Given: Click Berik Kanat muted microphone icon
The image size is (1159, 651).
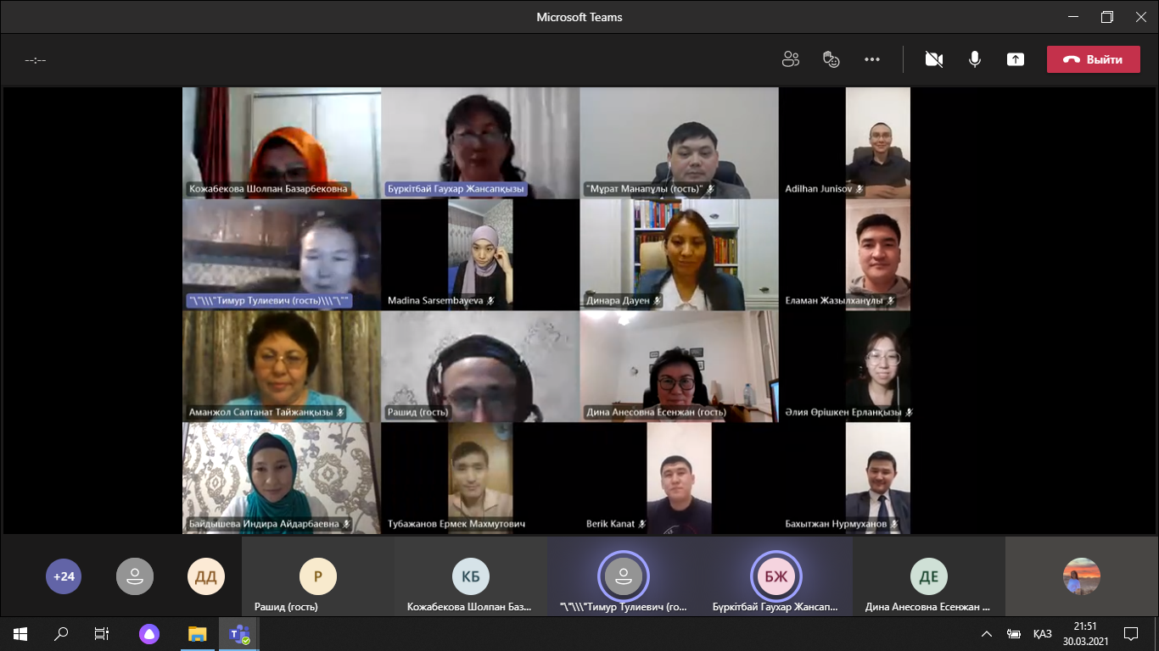Looking at the screenshot, I should pos(642,525).
